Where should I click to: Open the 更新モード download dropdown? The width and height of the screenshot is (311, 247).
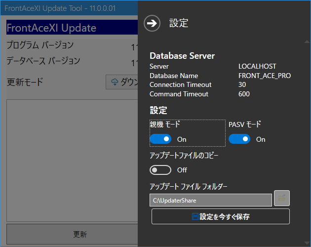coord(122,82)
